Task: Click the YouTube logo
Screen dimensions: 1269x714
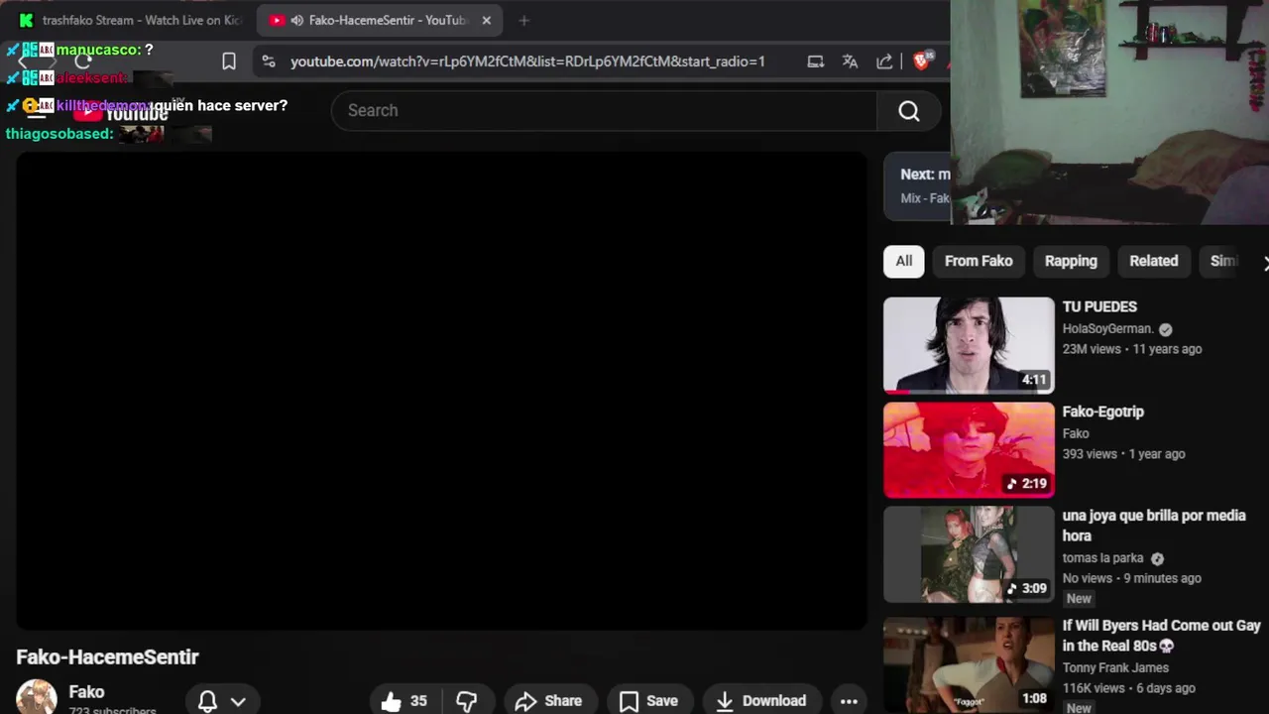Action: point(121,113)
